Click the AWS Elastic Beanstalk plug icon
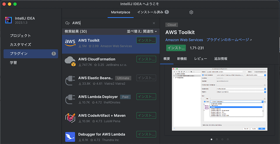This screenshot has height=144, width=280. (x=70, y=80)
